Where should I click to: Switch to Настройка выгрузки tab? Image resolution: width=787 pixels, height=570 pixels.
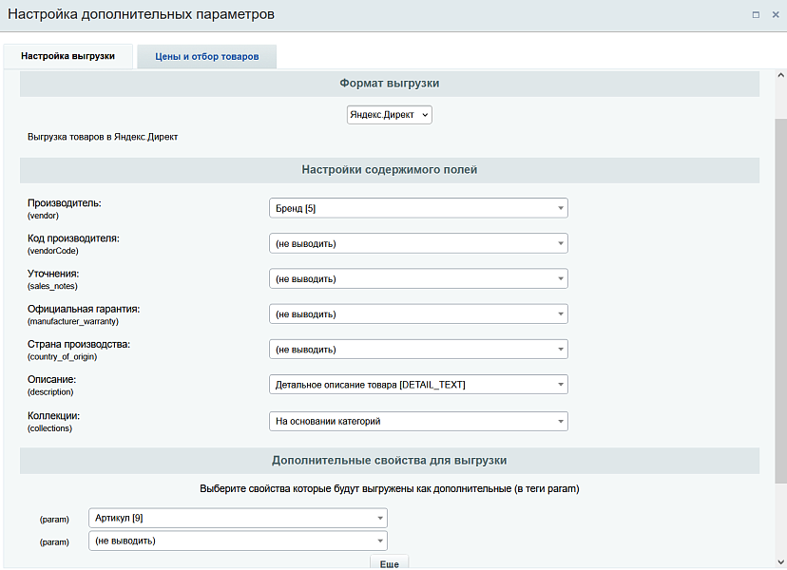click(x=68, y=56)
